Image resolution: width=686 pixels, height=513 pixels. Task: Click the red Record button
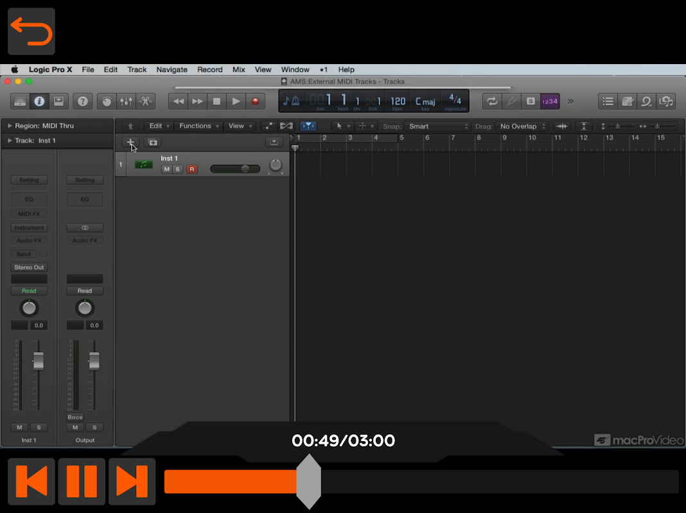coord(255,101)
